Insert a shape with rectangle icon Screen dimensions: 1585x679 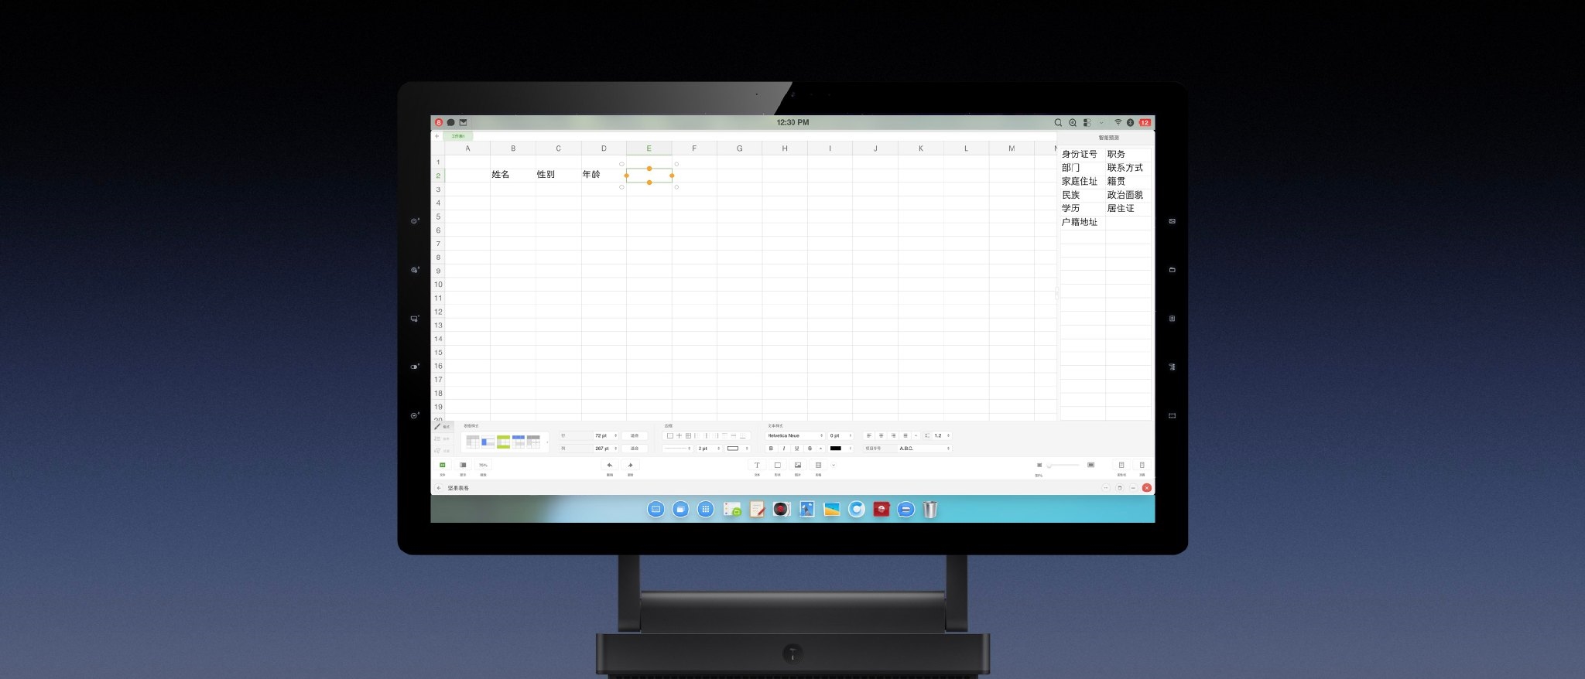(x=778, y=466)
